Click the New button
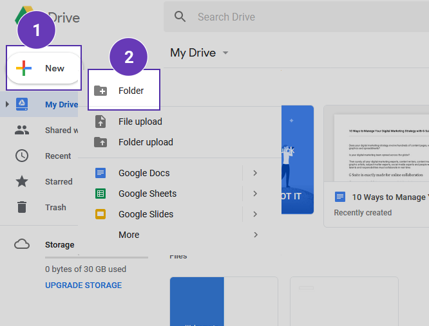The width and height of the screenshot is (429, 326). [44, 68]
